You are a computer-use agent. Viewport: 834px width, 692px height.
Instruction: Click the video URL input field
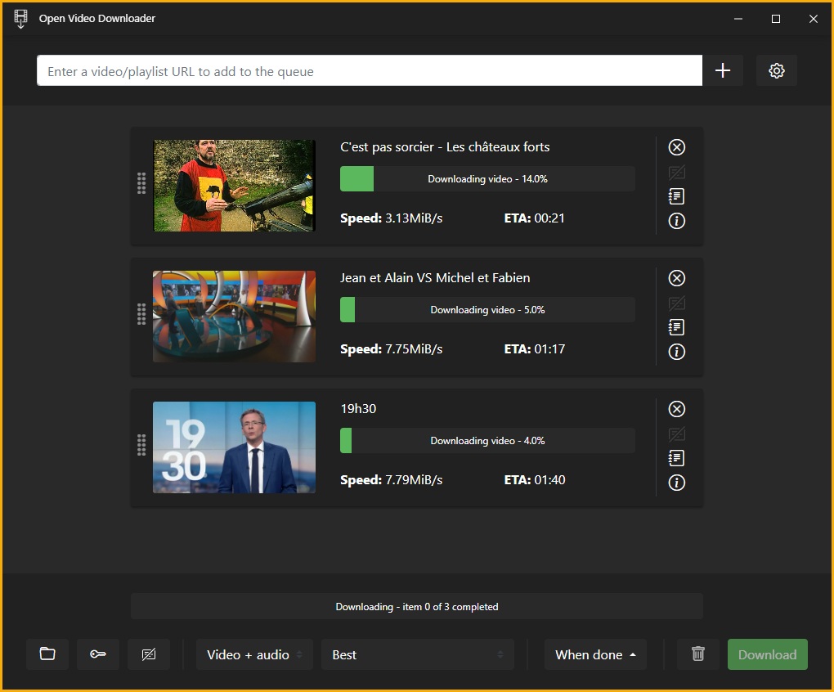point(370,71)
